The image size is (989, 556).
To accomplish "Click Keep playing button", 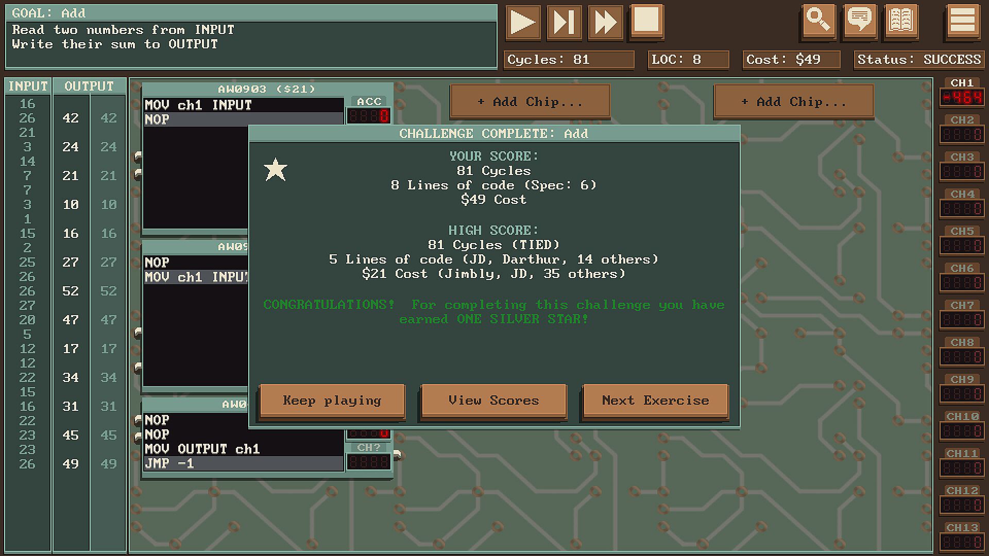I will pyautogui.click(x=332, y=401).
